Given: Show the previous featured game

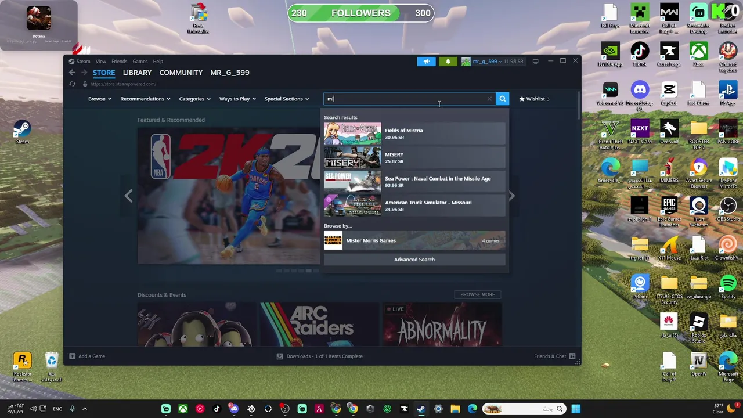Looking at the screenshot, I should (128, 196).
